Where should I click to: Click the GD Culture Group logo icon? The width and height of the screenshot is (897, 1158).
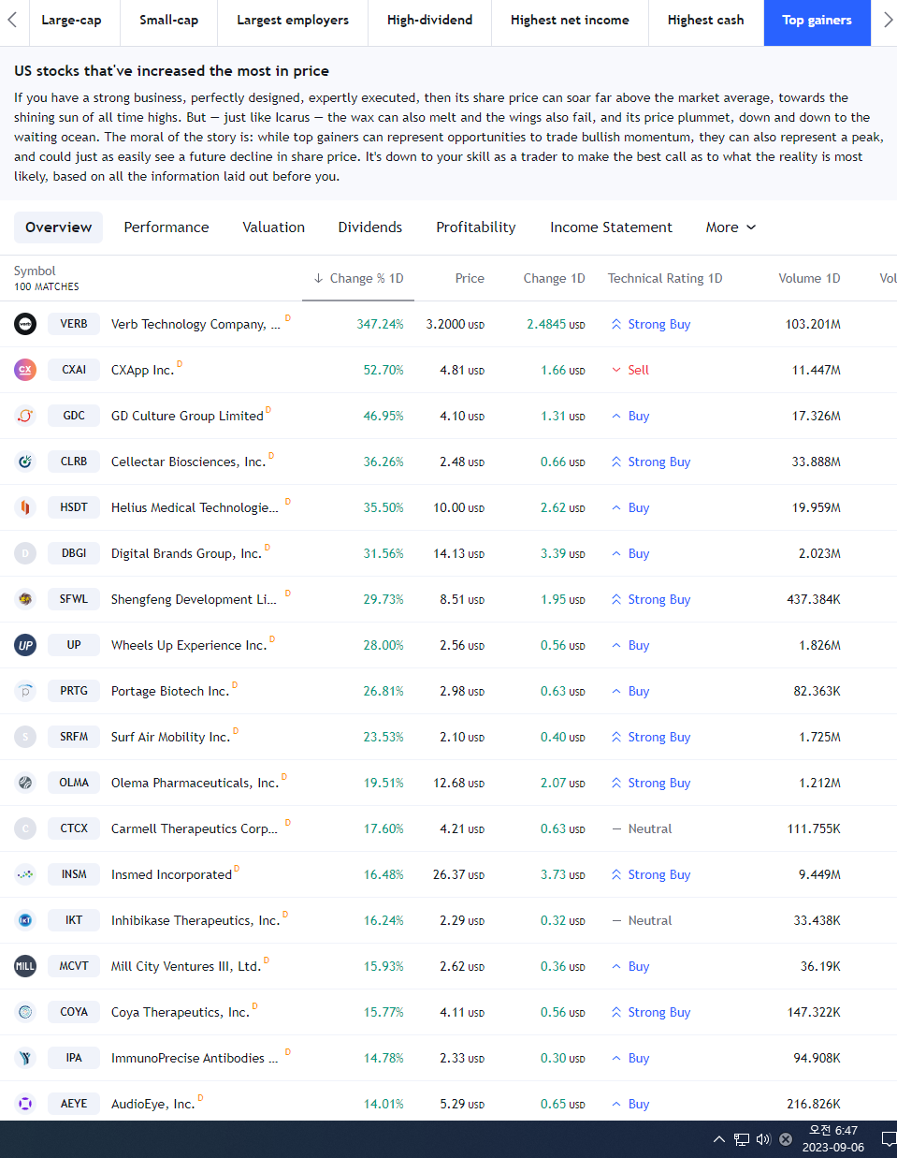click(25, 416)
